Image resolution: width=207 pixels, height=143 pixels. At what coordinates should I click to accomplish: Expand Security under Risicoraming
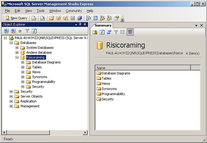[x=23, y=87]
